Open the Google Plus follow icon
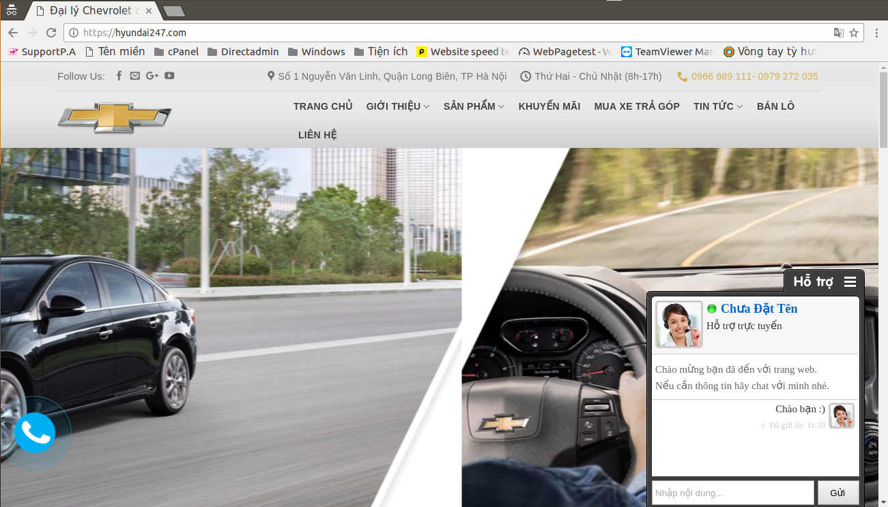The height and width of the screenshot is (507, 888). point(152,76)
